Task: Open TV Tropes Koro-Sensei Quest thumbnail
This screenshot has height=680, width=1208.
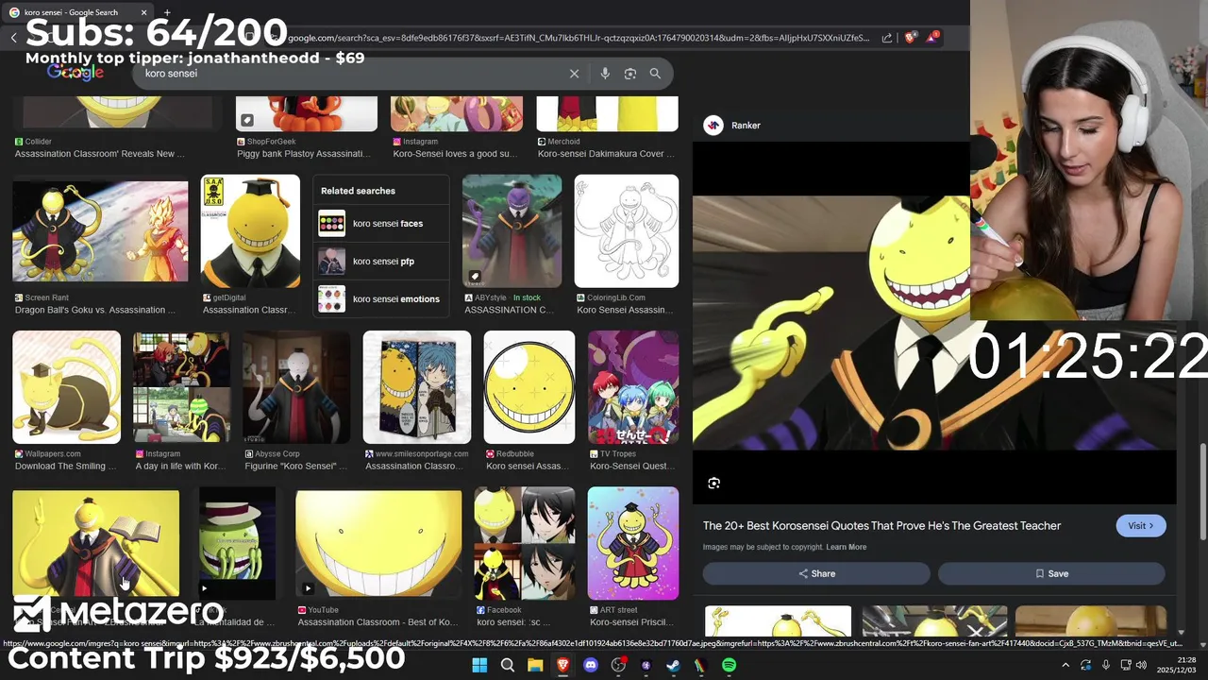Action: [x=633, y=387]
